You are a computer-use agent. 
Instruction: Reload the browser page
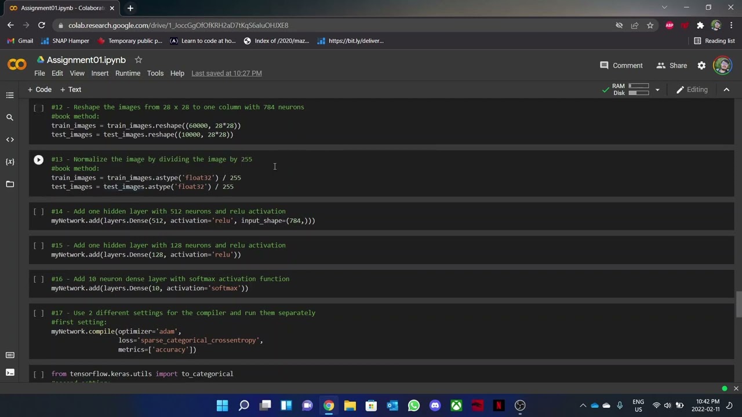click(x=42, y=25)
